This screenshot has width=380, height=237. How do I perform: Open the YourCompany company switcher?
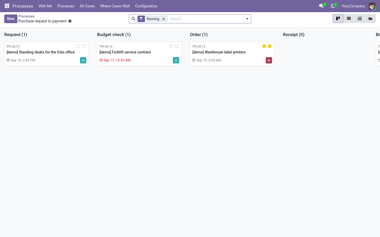[353, 6]
